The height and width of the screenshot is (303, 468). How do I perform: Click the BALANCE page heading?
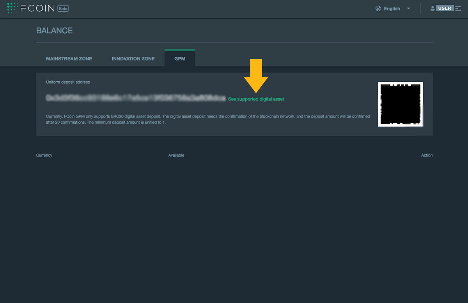pyautogui.click(x=54, y=30)
